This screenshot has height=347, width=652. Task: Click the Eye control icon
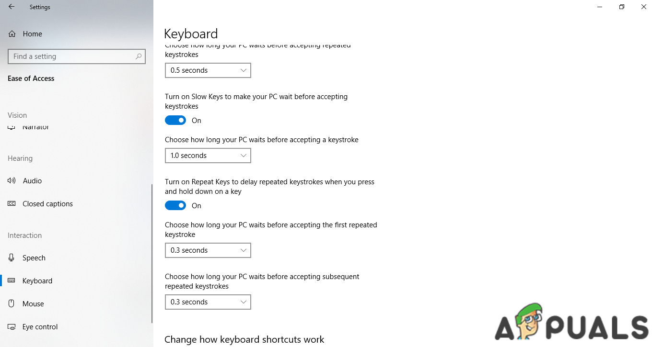pos(12,327)
